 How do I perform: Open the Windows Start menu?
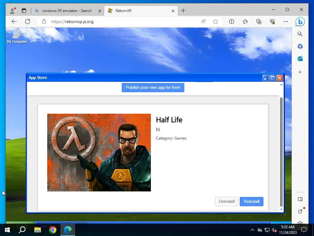(x=7, y=230)
